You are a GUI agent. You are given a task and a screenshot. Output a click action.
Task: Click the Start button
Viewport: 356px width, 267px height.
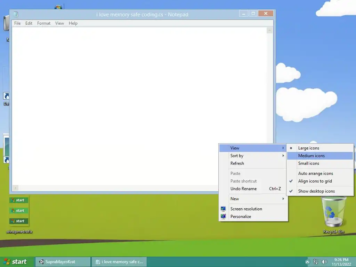click(17, 262)
